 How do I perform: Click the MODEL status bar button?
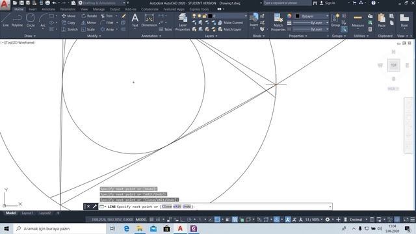[x=141, y=220]
